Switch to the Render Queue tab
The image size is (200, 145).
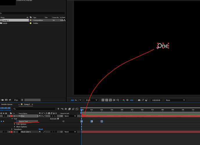point(7,104)
